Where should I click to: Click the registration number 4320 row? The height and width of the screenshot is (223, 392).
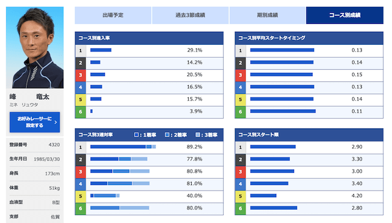[35, 145]
